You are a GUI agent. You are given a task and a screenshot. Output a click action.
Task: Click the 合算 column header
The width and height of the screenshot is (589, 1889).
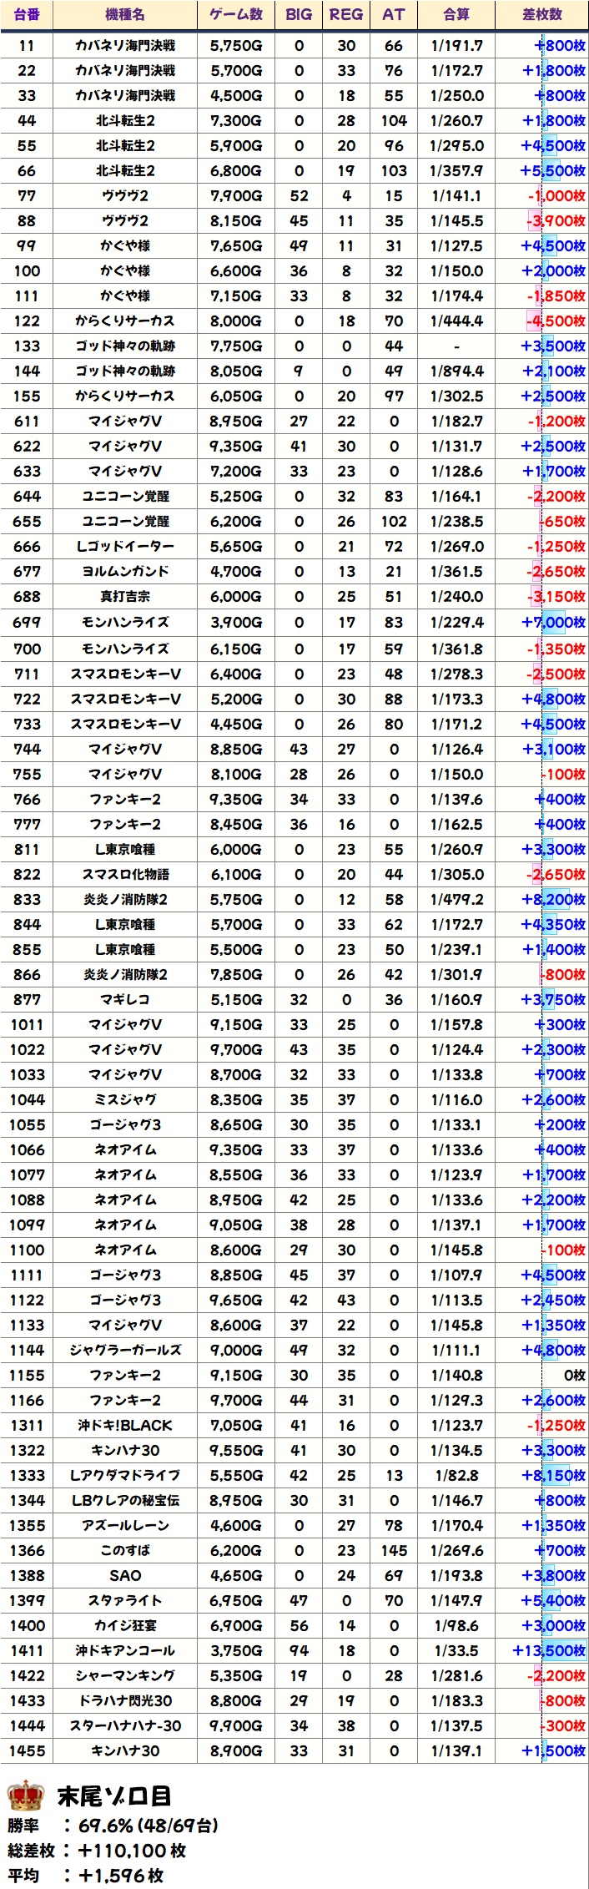click(456, 14)
